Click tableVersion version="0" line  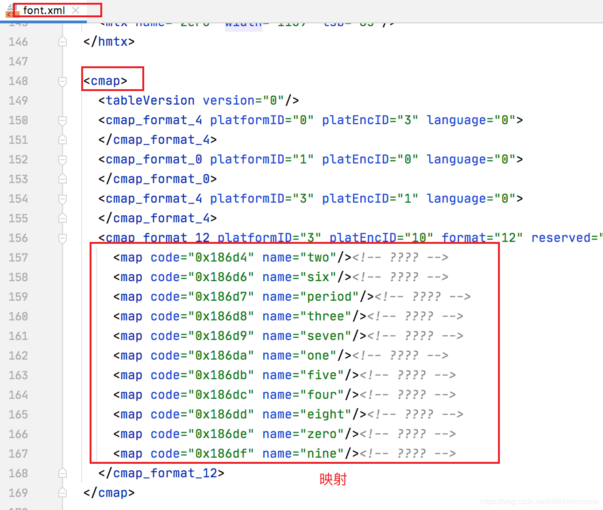pos(199,100)
